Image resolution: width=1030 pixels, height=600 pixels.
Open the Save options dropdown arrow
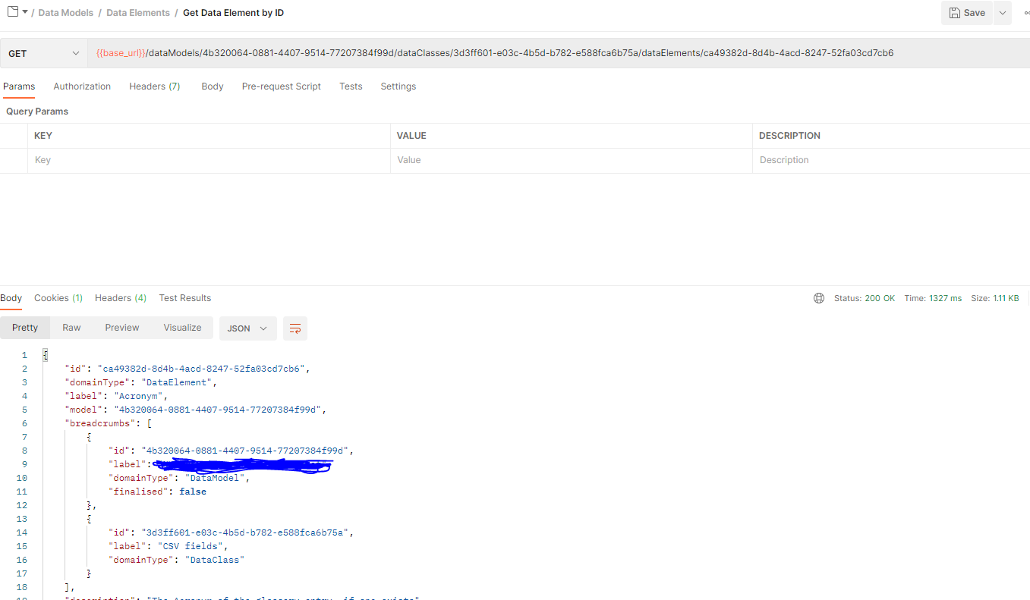coord(1003,13)
